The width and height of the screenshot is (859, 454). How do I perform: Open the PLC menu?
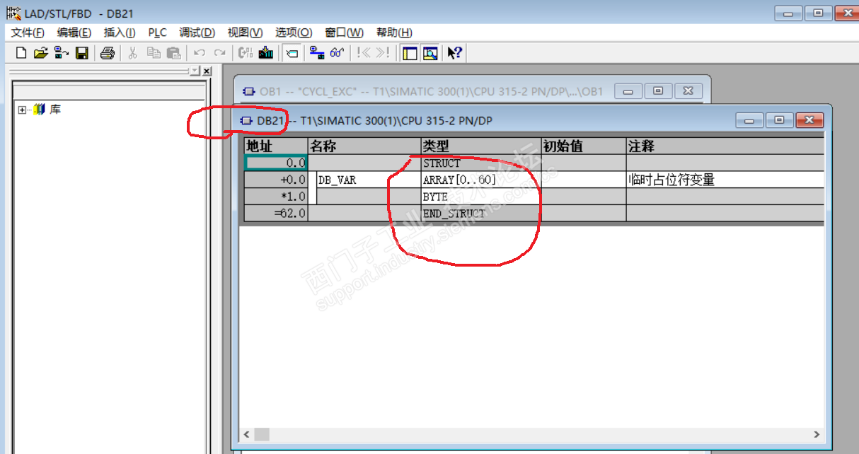pos(157,33)
